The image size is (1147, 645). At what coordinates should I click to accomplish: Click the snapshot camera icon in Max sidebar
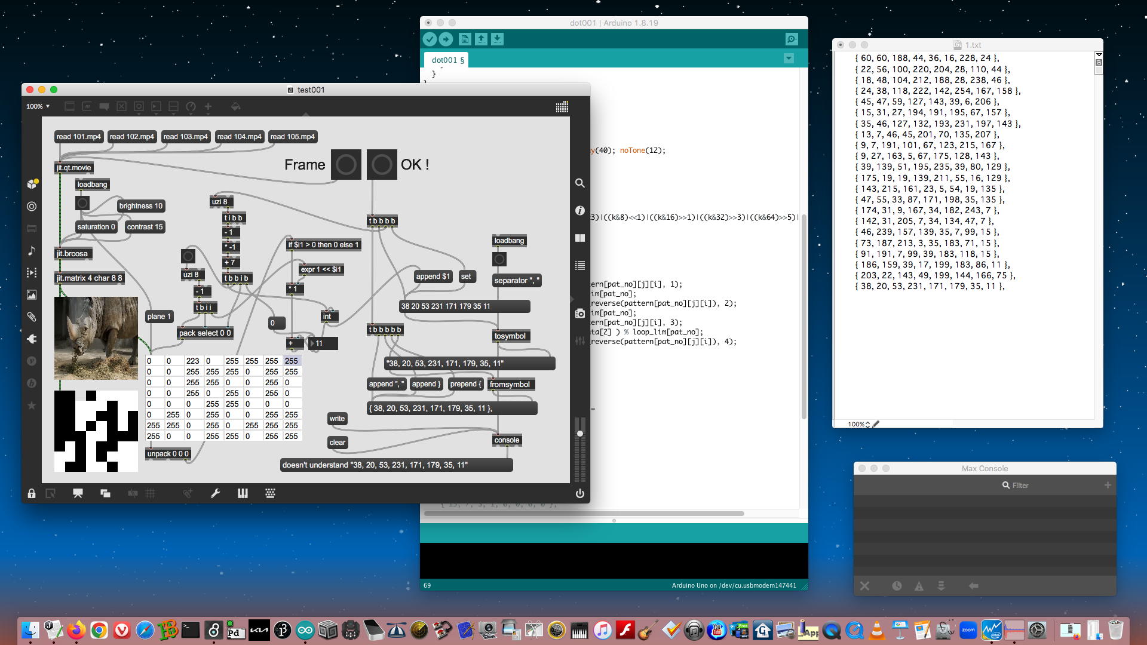click(579, 314)
